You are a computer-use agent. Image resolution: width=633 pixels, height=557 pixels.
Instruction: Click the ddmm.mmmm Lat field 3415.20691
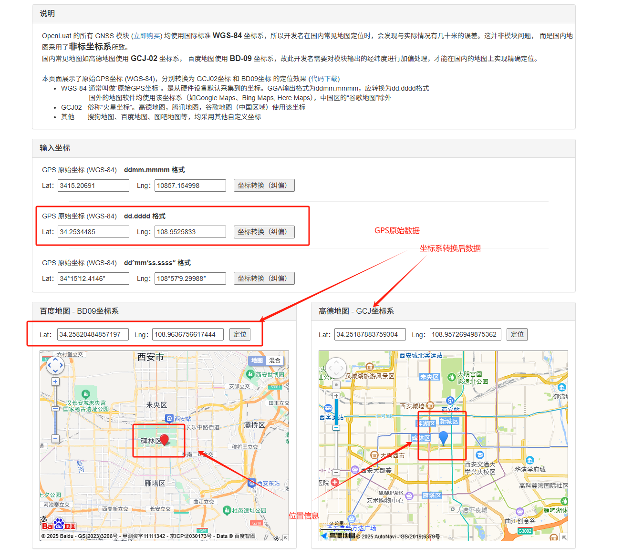click(x=93, y=186)
